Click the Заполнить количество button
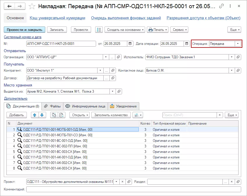The image size is (247, 196). (x=111, y=115)
